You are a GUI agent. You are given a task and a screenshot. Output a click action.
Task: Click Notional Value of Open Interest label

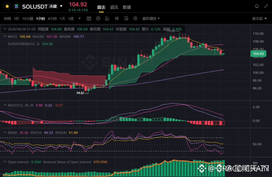point(67,162)
